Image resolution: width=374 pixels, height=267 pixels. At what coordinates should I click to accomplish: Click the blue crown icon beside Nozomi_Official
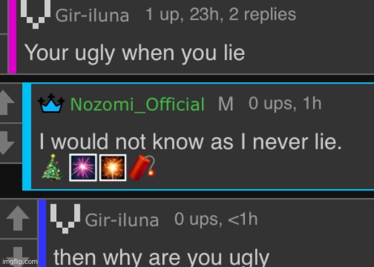pyautogui.click(x=51, y=103)
